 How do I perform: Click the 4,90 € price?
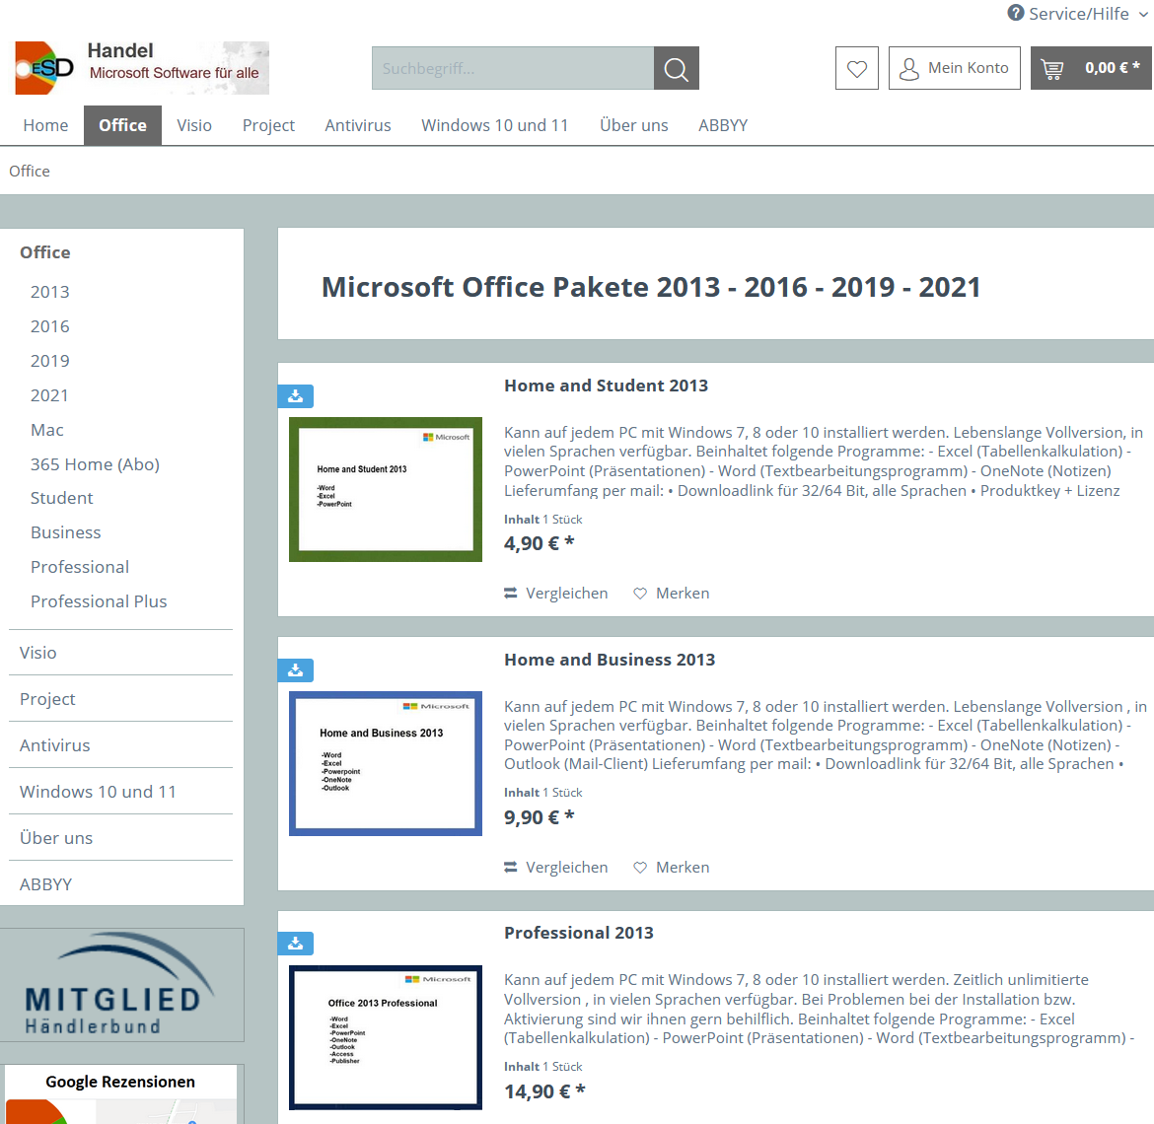point(539,544)
